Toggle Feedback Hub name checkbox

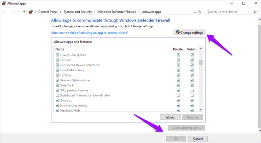coord(57,110)
